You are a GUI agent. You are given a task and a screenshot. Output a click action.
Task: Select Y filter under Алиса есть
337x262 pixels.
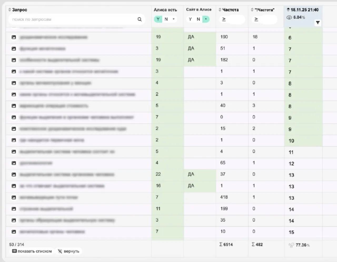[158, 19]
